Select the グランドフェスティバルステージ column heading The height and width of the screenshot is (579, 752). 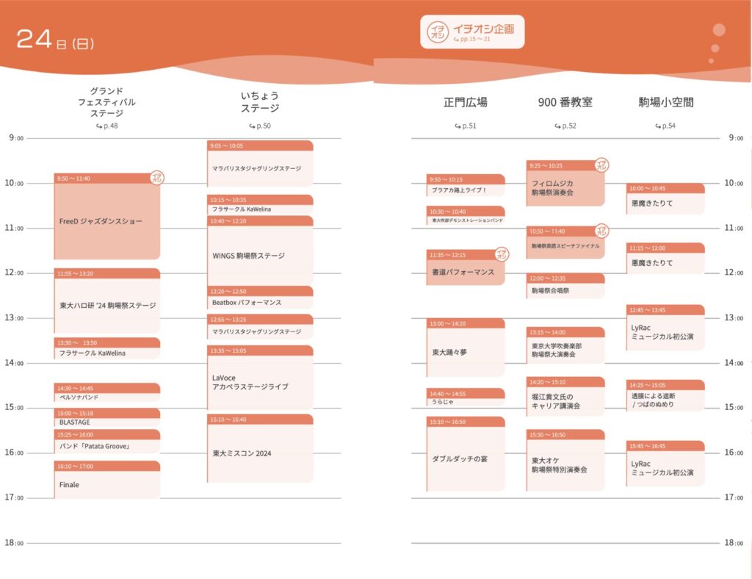pos(106,101)
